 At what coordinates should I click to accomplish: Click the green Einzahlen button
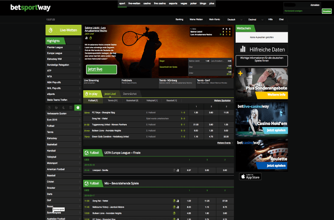[x=327, y=11]
